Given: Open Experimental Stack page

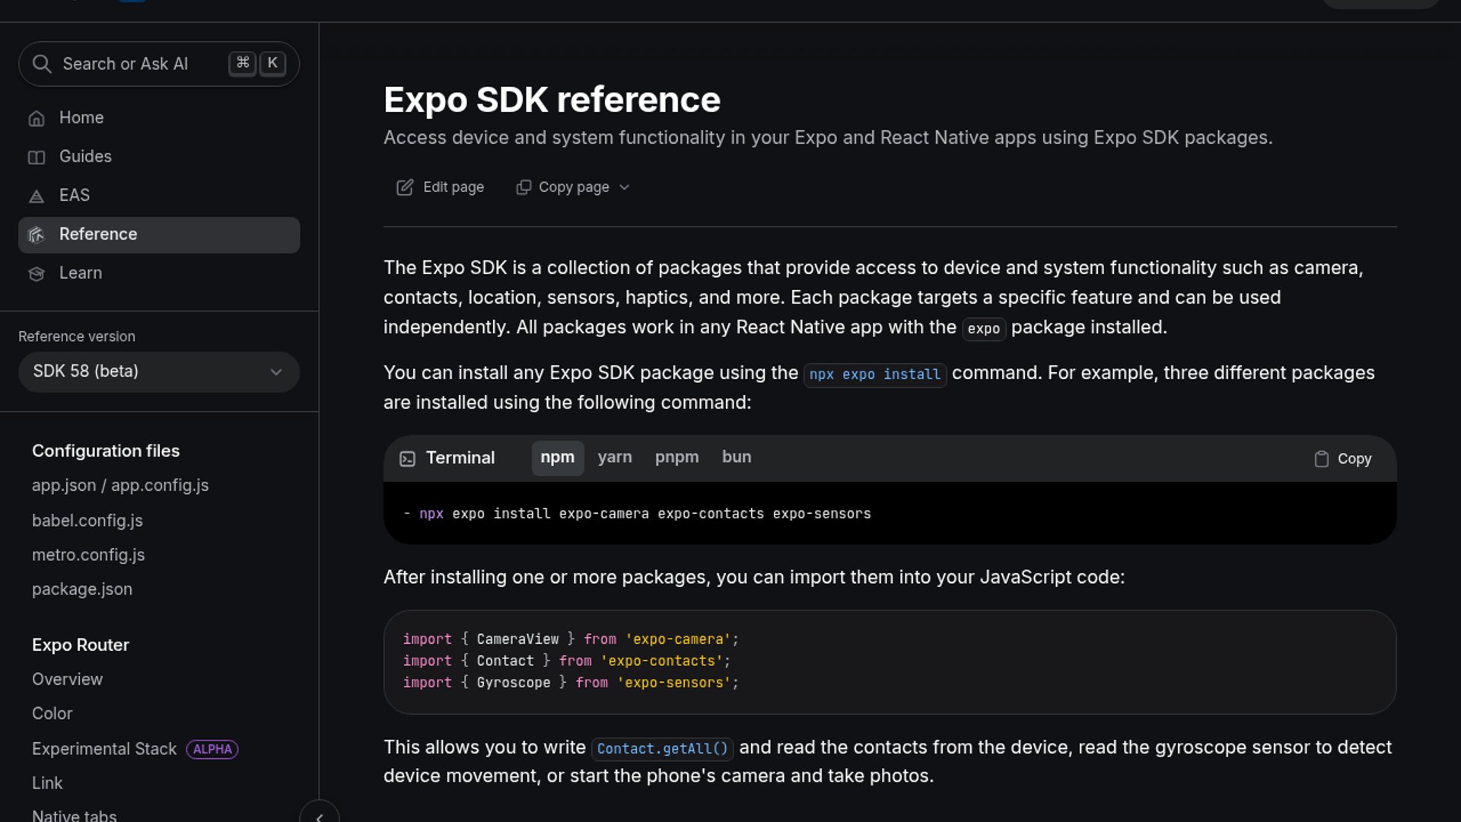Looking at the screenshot, I should 104,749.
